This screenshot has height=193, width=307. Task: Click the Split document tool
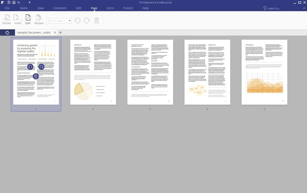28,20
